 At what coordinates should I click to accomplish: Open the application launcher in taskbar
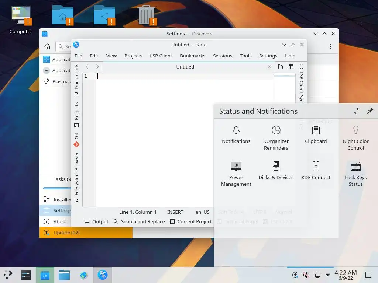click(x=8, y=275)
